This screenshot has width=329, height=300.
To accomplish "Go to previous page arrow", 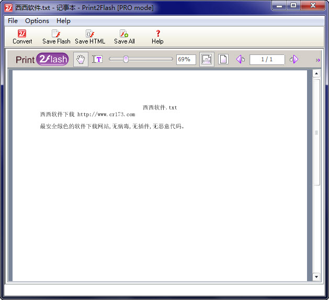I will pyautogui.click(x=240, y=59).
